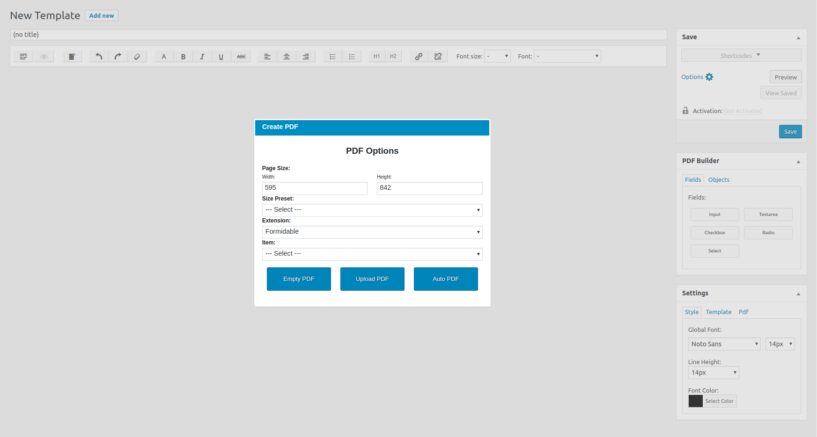Screen dimensions: 817x437
Task: Open the Size Preset dropdown
Action: click(x=372, y=210)
